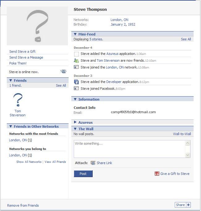The image size is (201, 211).
Task: Click the Information section title
Action: coord(89,99)
